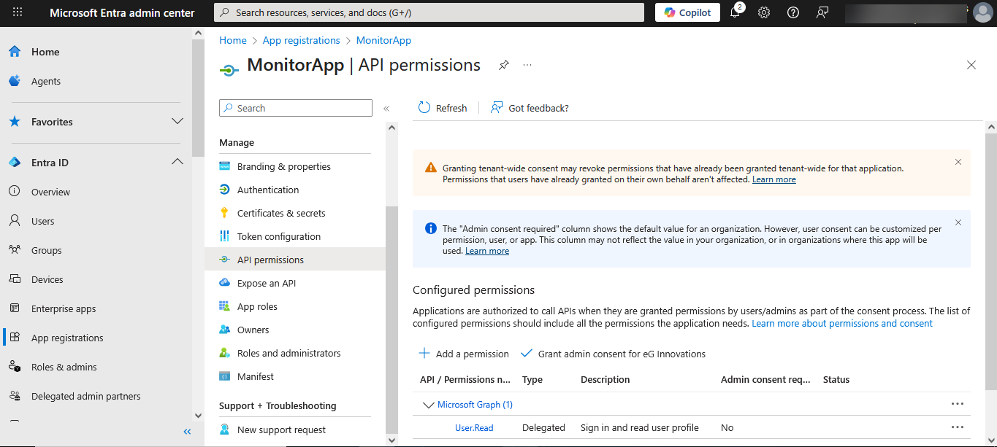Click Add a permission

[464, 354]
